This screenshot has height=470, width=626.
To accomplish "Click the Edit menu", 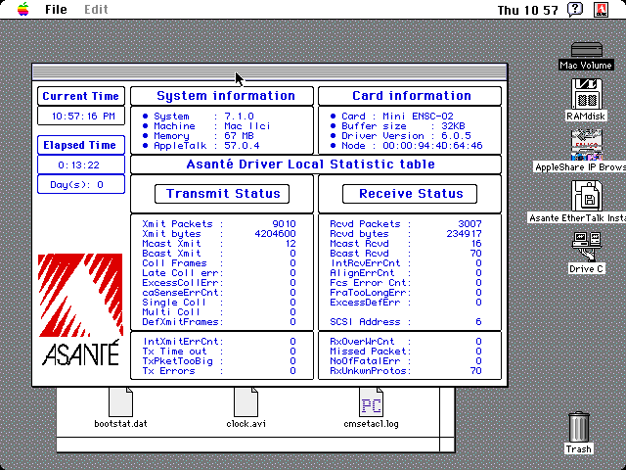I will pyautogui.click(x=96, y=10).
